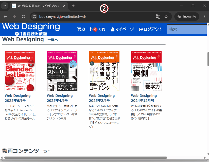Screen dimensions: 209x162
Task: Click horizontal scrollbar right arrow
Action: point(205,158)
